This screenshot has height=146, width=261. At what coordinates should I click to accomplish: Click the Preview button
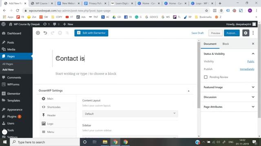click(216, 33)
